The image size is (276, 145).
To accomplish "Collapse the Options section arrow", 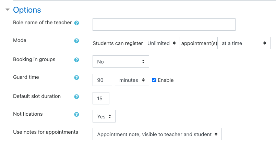I will pos(8,10).
